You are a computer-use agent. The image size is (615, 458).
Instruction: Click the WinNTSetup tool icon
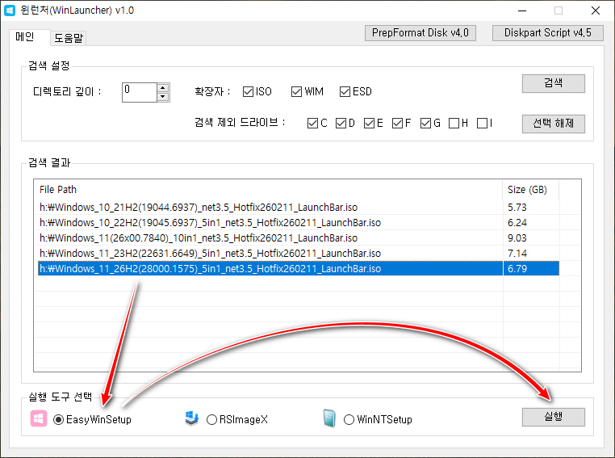tap(329, 418)
